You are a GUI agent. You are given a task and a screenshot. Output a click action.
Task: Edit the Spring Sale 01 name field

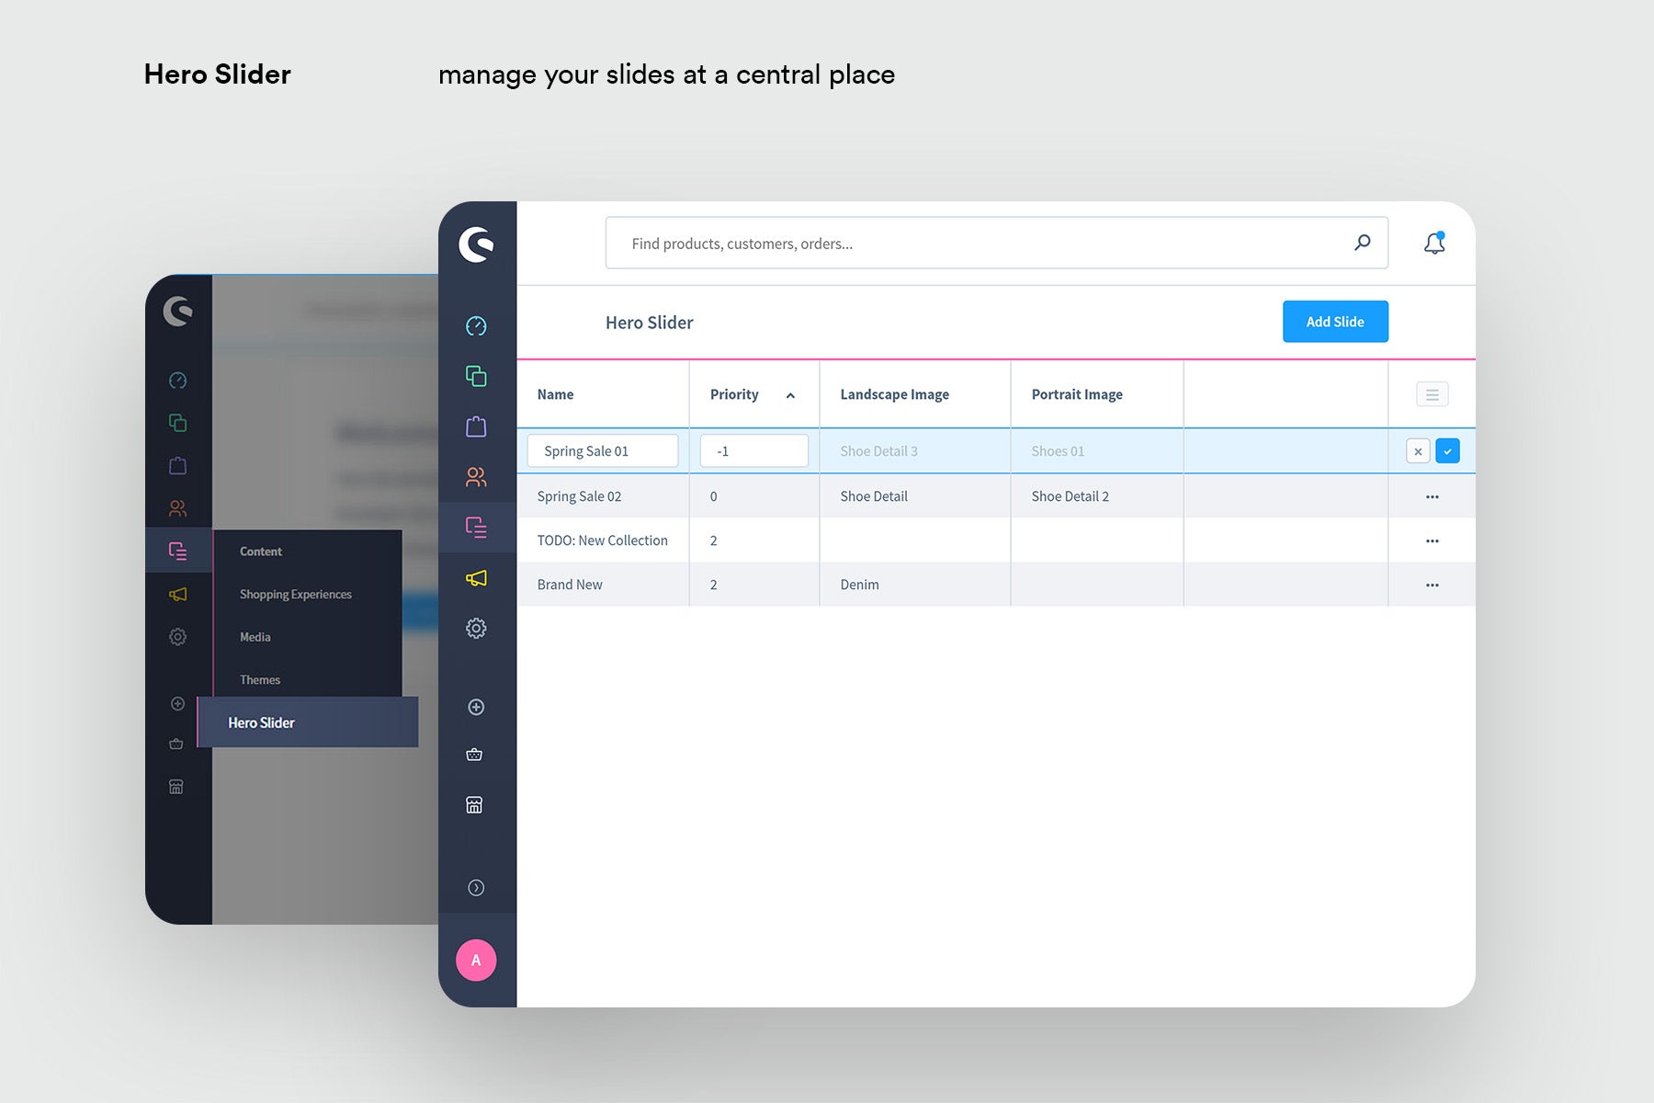[x=603, y=451]
